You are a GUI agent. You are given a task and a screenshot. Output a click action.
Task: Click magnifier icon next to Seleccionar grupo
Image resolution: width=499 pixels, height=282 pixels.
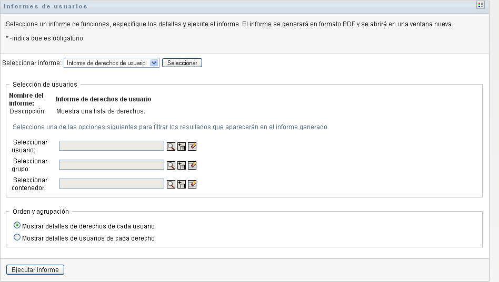171,165
